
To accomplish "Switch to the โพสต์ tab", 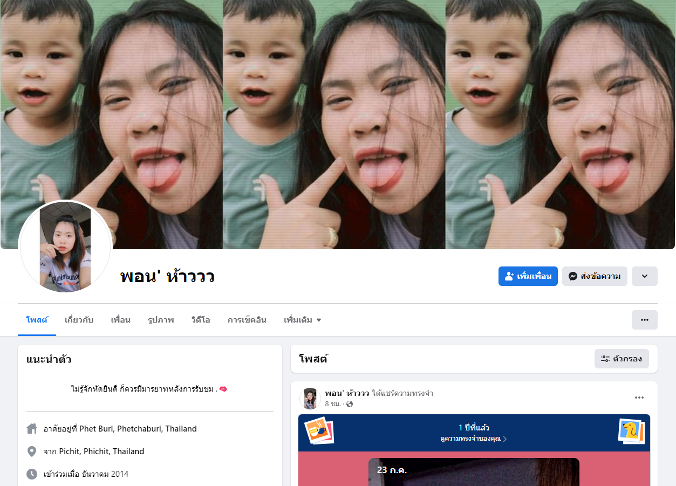I will coord(37,320).
